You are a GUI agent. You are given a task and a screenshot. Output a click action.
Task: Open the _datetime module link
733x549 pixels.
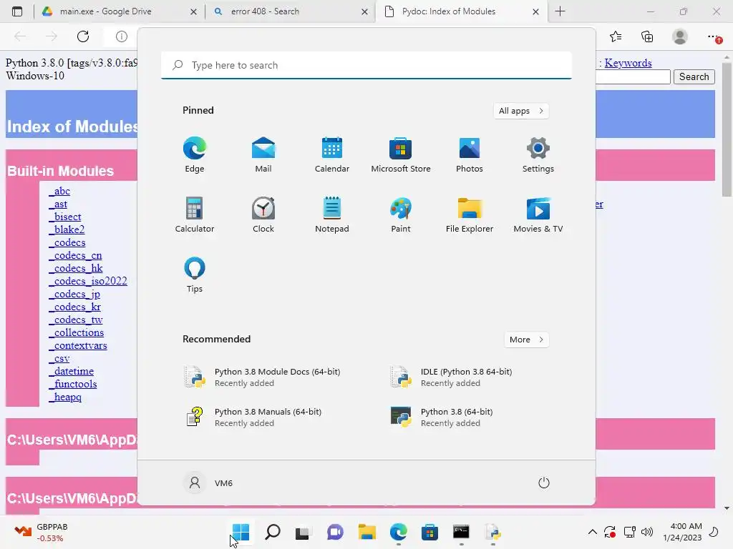click(x=71, y=371)
